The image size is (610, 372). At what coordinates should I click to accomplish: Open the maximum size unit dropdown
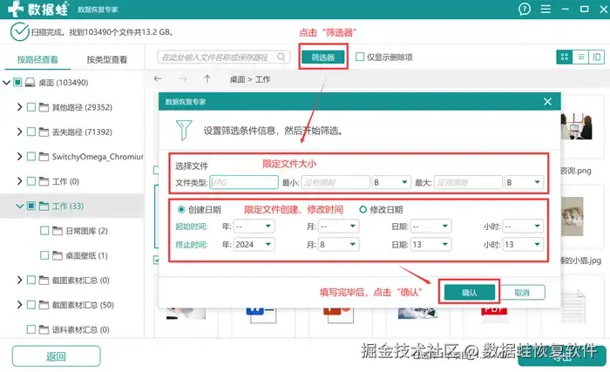click(524, 182)
